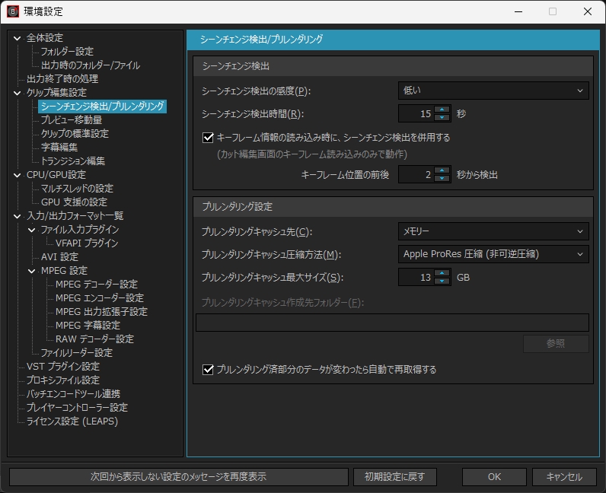
Task: Click the キーフレーム位置の前後 value field
Action: (416, 175)
